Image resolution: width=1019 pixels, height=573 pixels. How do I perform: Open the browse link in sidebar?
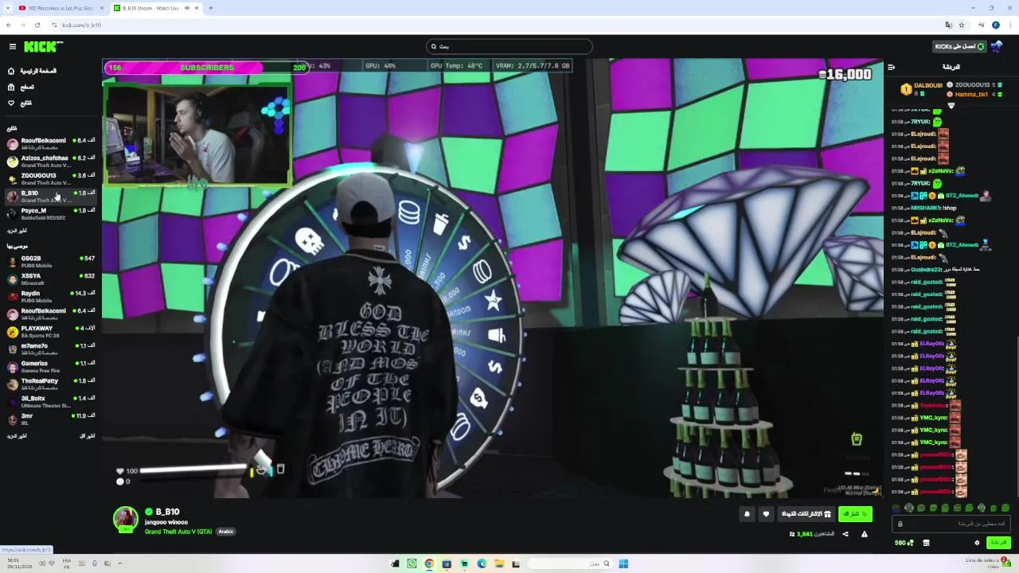(x=21, y=87)
